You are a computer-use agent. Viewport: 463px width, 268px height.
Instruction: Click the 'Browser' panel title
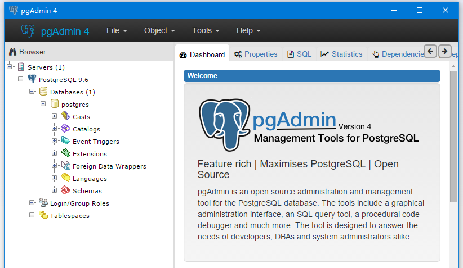(x=32, y=52)
